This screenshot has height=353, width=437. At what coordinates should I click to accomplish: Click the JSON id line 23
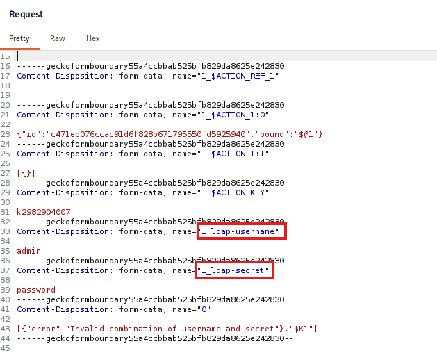pyautogui.click(x=170, y=134)
